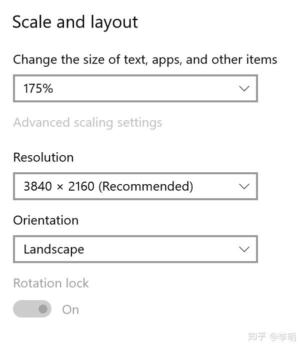This screenshot has height=350, width=304.
Task: Click the Zhihu watermark text
Action: (x=256, y=337)
